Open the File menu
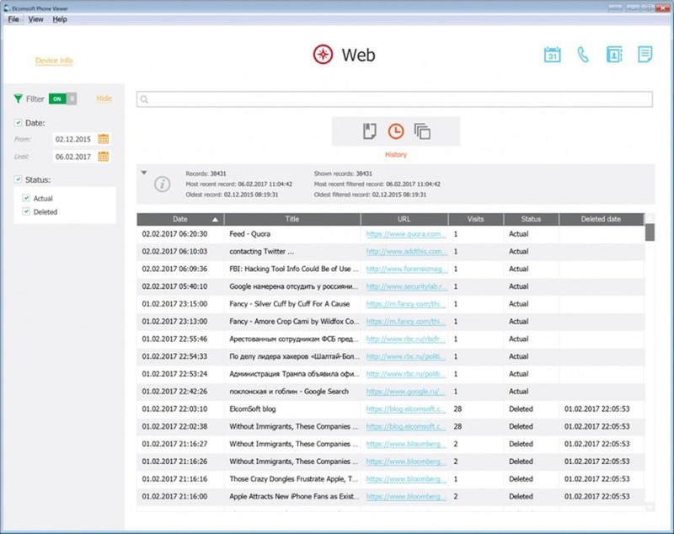674x534 pixels. click(13, 19)
